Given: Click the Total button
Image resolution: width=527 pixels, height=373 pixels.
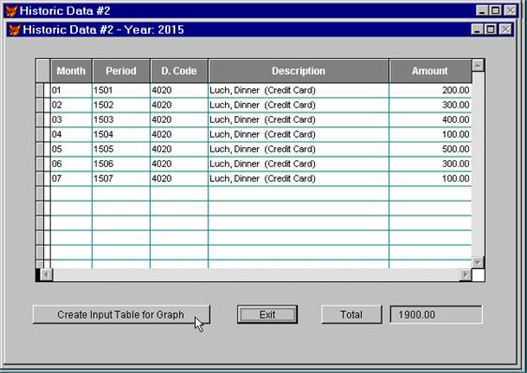Looking at the screenshot, I should 352,315.
